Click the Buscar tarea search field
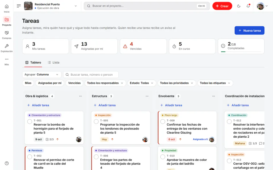Screen dimensions: 273x170 (91, 75)
